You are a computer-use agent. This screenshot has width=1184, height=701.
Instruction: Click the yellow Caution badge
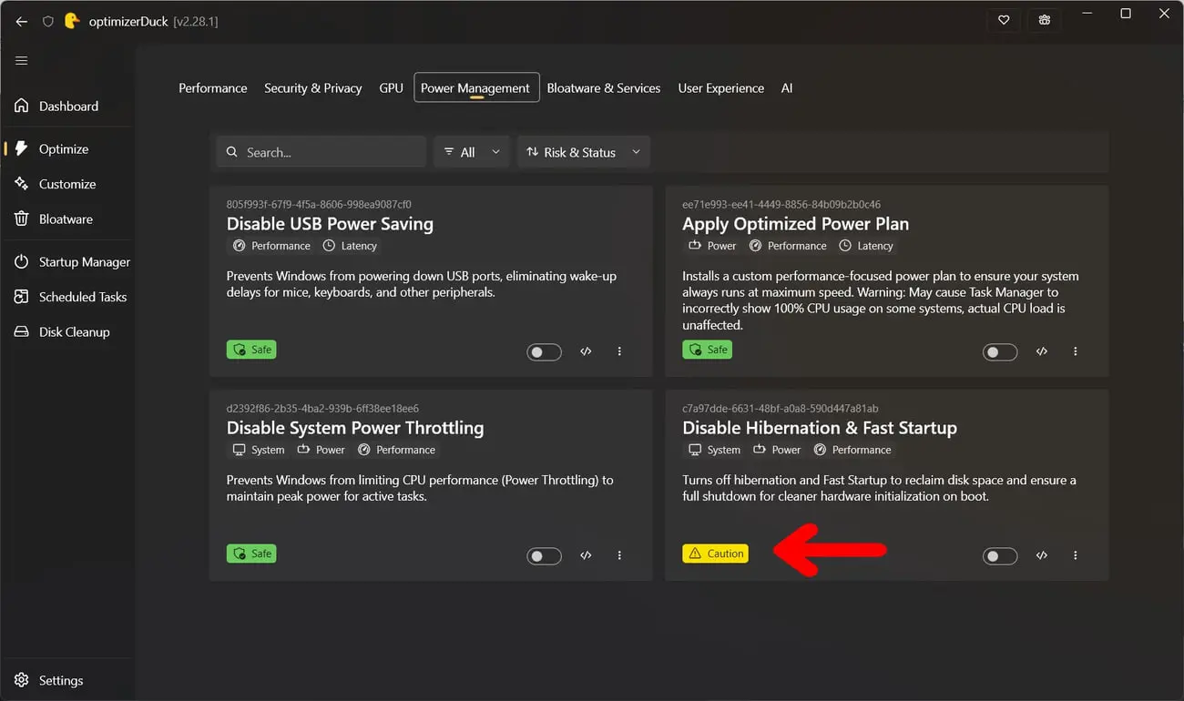pos(715,554)
